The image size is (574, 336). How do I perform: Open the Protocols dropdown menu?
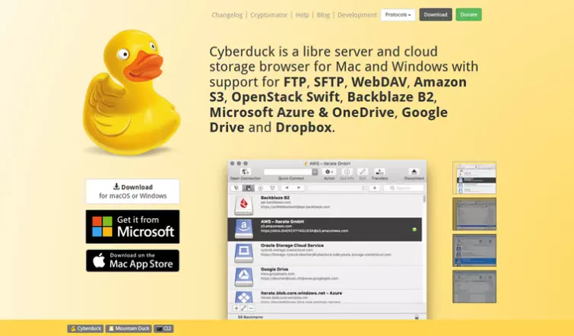point(398,14)
